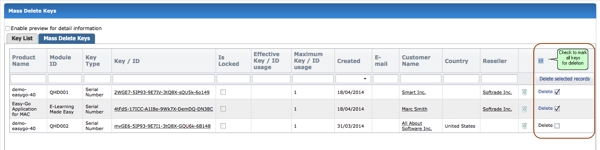The height and width of the screenshot is (150, 600).
Task: Click Delete link in Marc Smith row
Action: [545, 109]
